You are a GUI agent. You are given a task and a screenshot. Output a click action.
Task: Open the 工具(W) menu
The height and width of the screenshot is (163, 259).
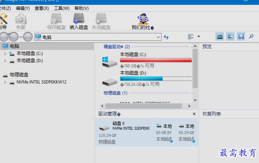62,8
